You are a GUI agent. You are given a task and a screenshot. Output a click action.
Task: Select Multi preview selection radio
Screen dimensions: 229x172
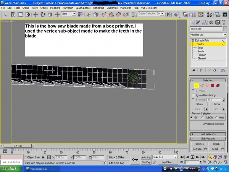click(x=216, y=117)
